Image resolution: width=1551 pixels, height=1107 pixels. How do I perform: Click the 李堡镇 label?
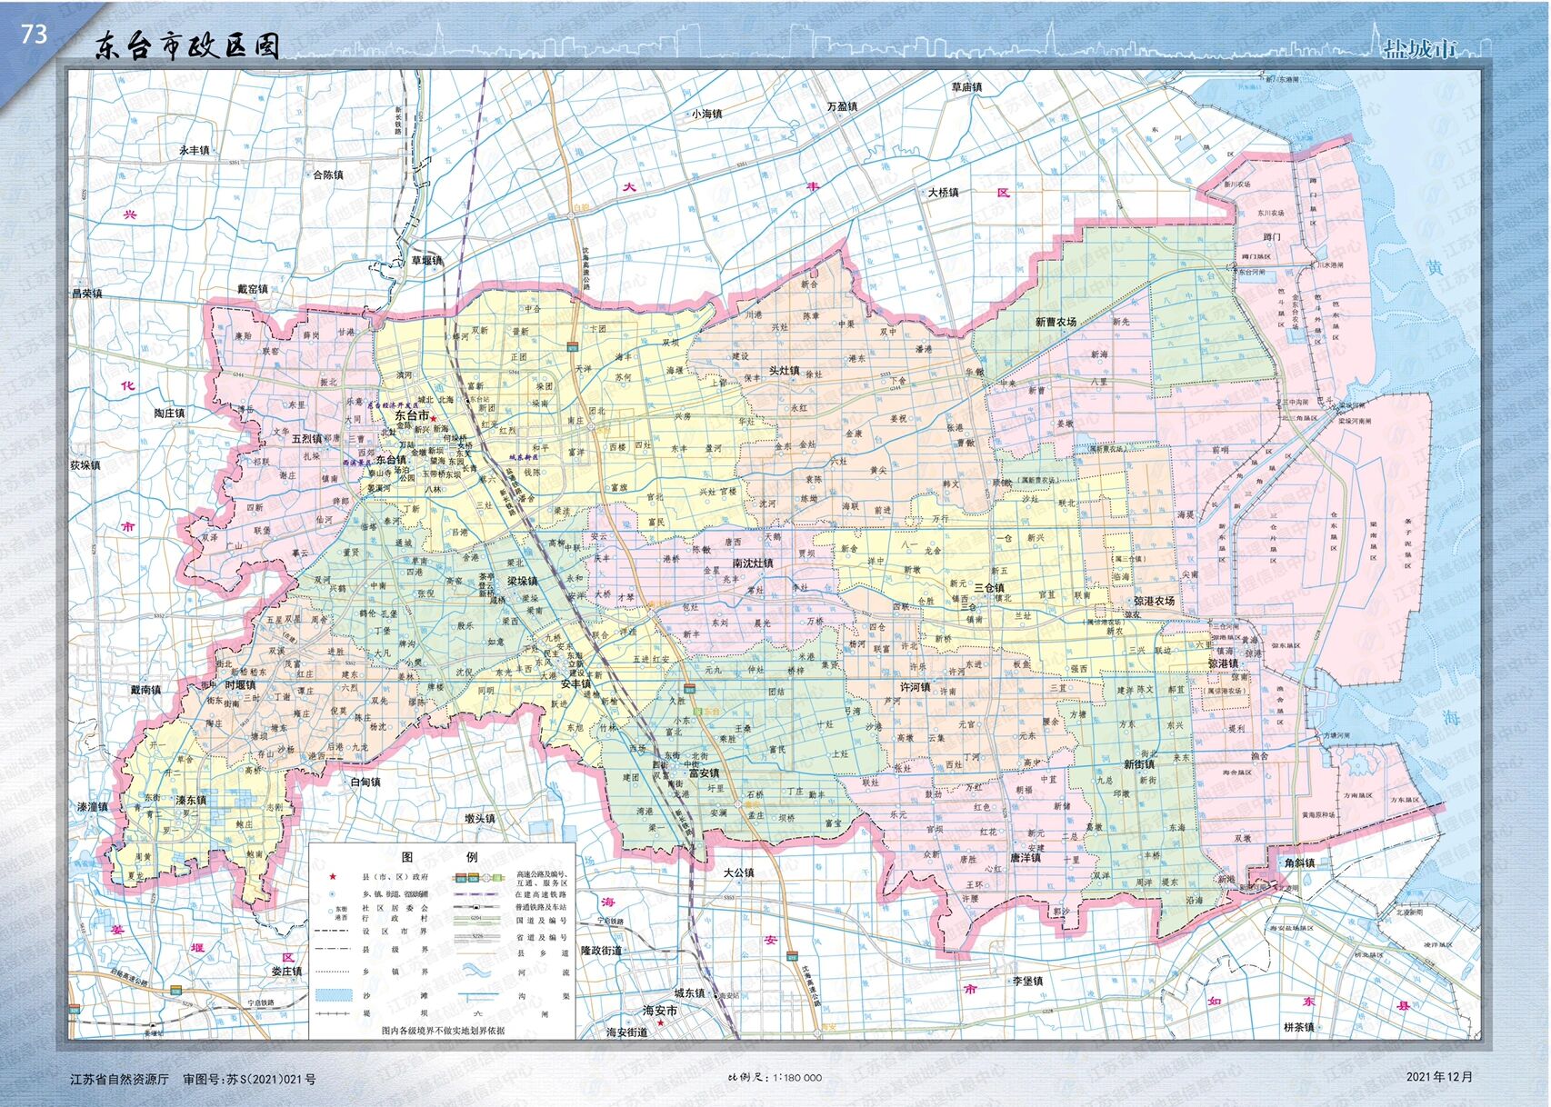coord(1028,982)
